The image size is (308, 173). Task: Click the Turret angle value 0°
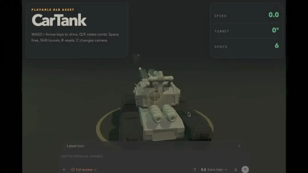(x=275, y=30)
